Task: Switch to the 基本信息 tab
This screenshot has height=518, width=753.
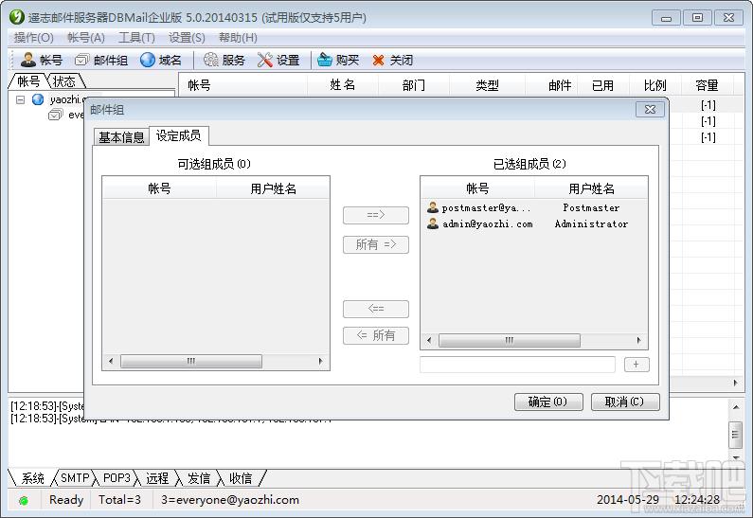Action: click(x=121, y=137)
